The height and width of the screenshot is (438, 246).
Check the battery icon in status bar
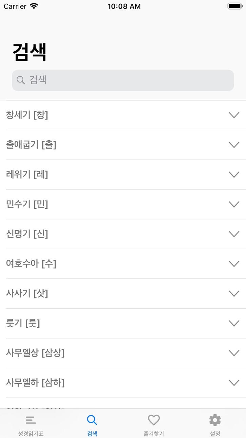235,6
